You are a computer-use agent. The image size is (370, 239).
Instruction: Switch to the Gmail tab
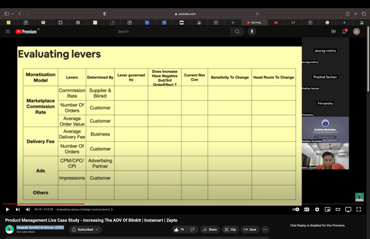pyautogui.click(x=293, y=23)
